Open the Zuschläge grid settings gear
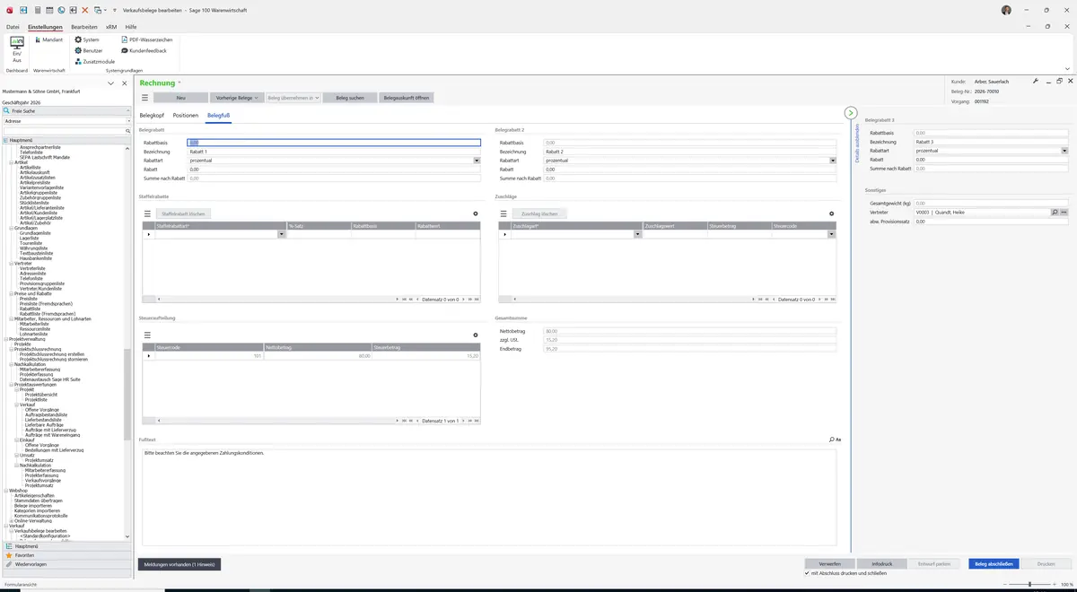Viewport: 1077px width, 592px height. (x=831, y=213)
